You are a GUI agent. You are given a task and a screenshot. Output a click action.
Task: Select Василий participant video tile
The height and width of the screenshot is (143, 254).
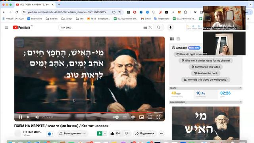click(224, 18)
